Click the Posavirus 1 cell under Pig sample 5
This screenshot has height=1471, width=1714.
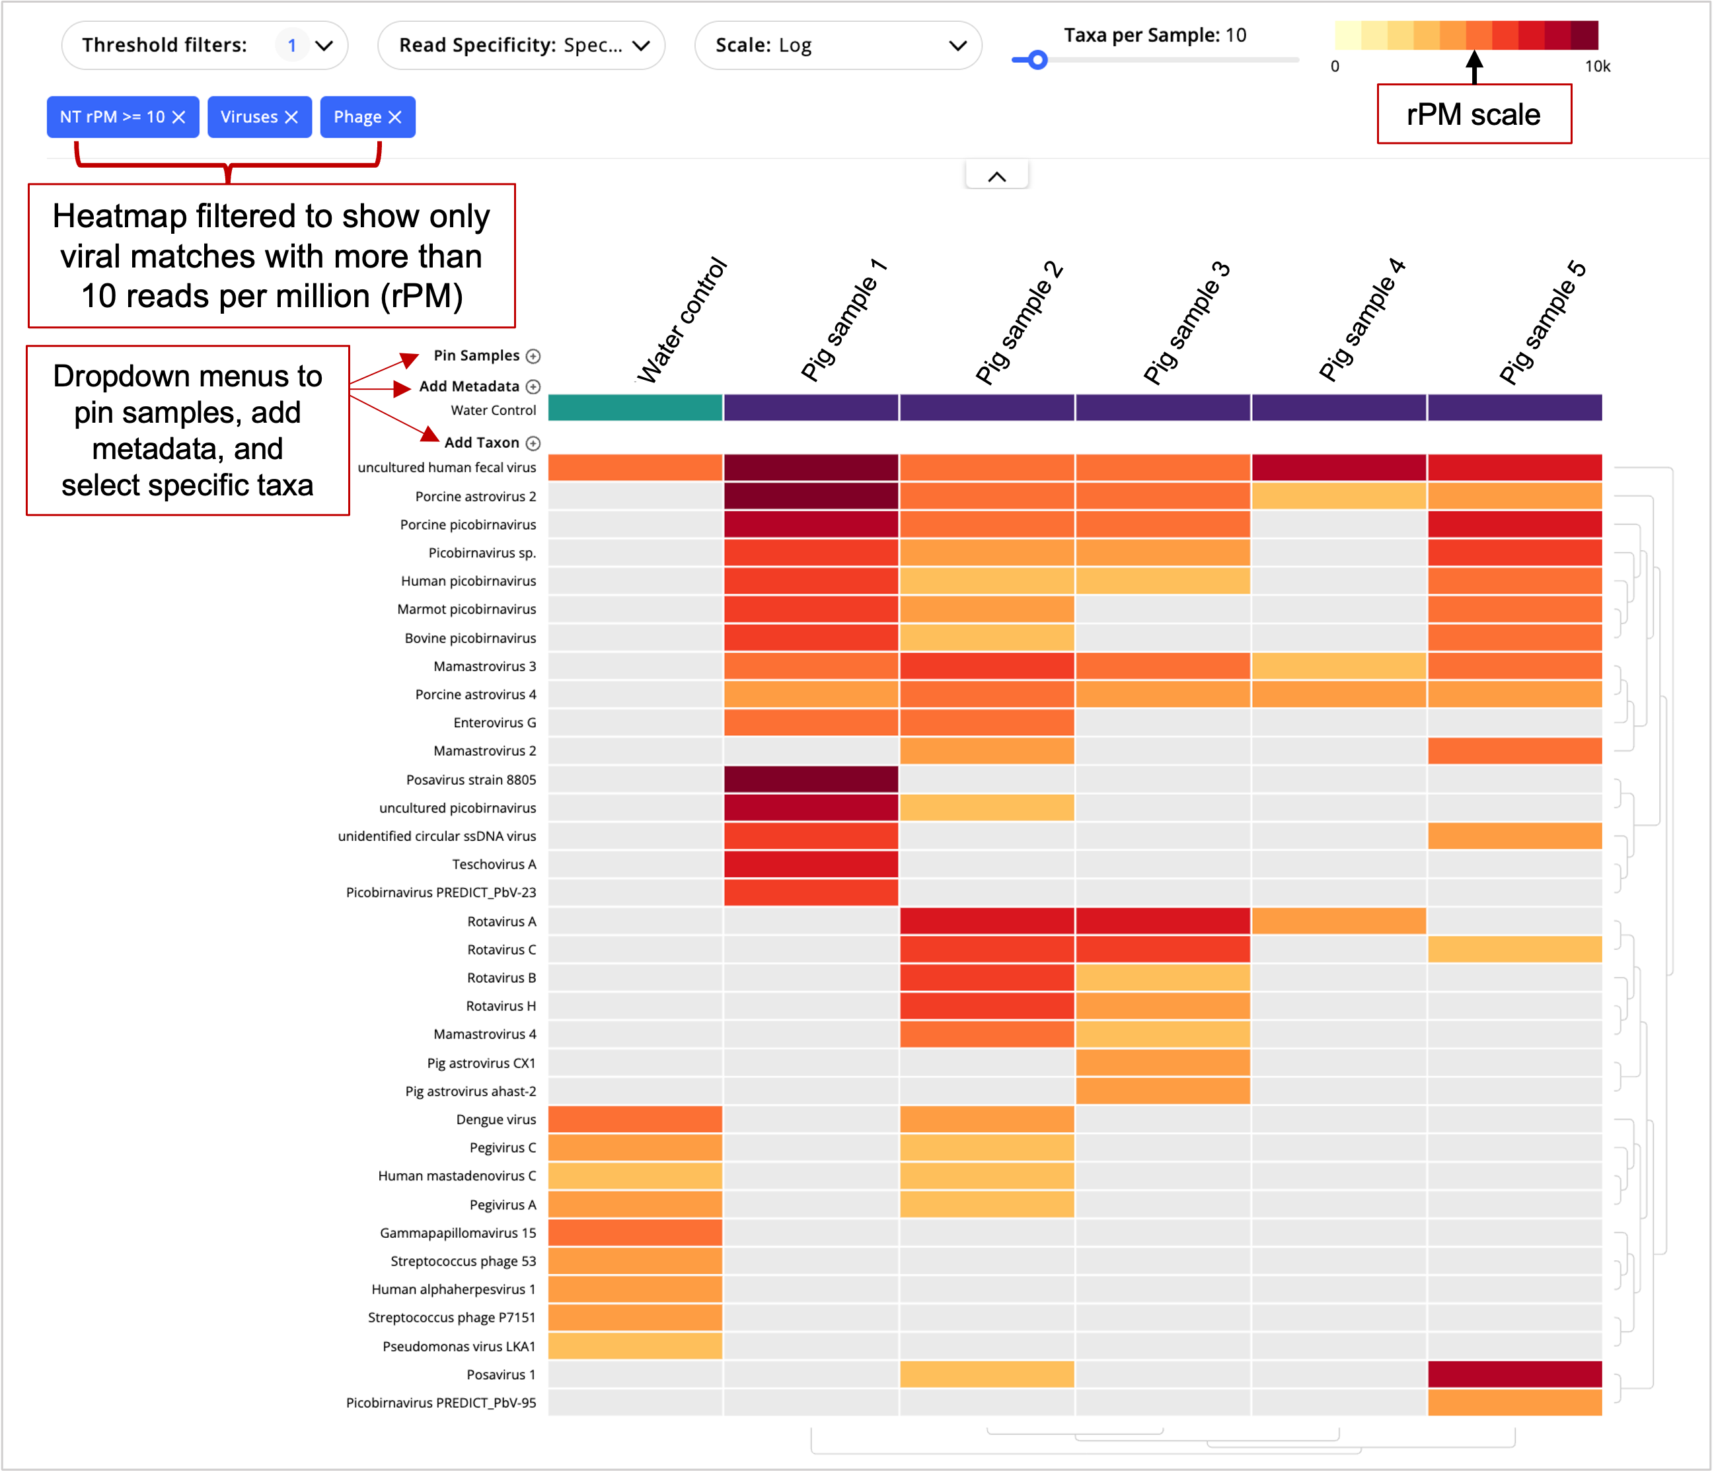[x=1514, y=1375]
